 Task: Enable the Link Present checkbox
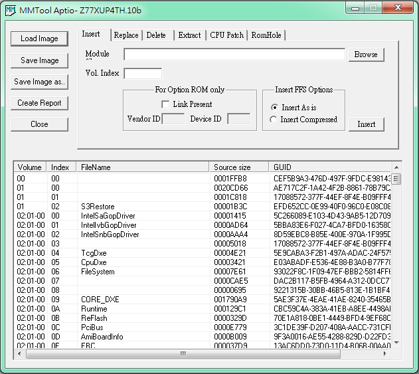165,104
